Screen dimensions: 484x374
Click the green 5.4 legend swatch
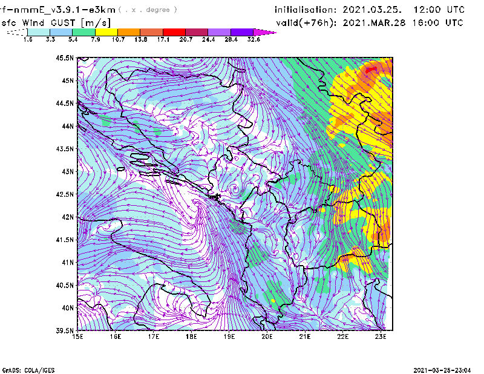(x=83, y=32)
